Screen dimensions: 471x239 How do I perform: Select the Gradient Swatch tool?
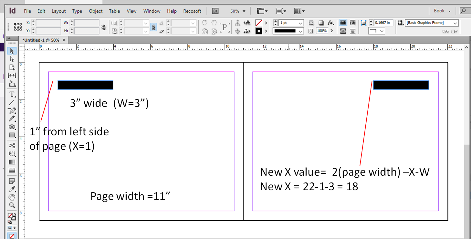pos(12,162)
